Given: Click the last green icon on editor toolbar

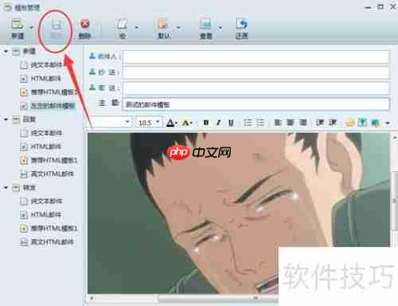Looking at the screenshot, I should 375,123.
